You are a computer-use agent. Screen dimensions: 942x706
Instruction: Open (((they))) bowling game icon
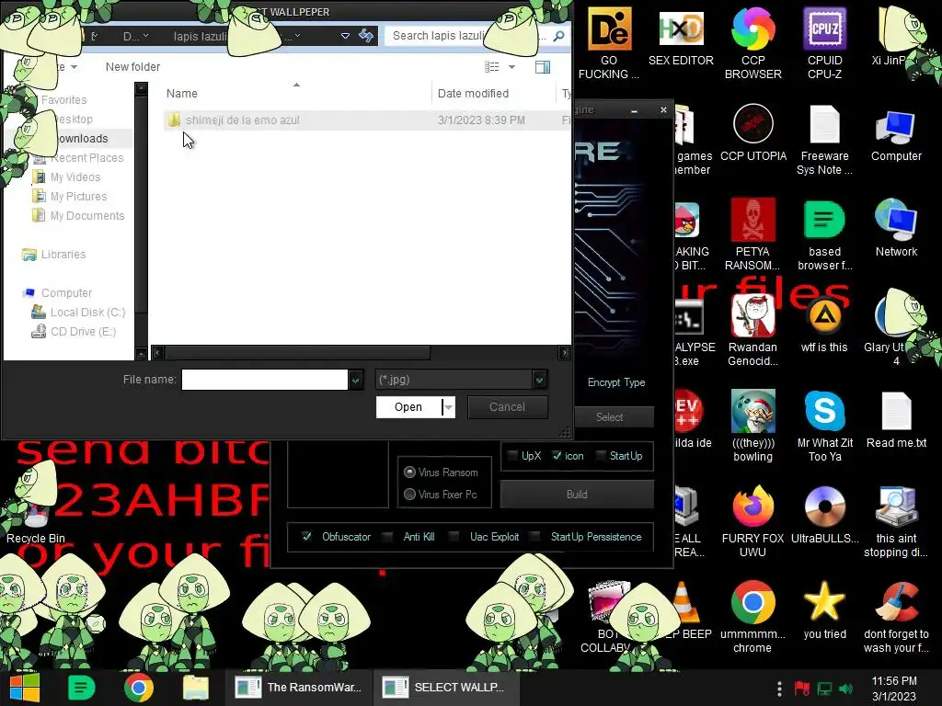[752, 426]
